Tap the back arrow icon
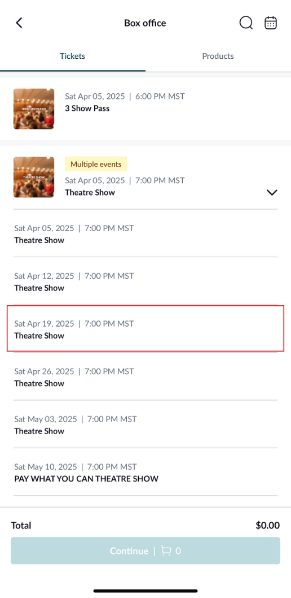291x598 pixels. point(19,23)
